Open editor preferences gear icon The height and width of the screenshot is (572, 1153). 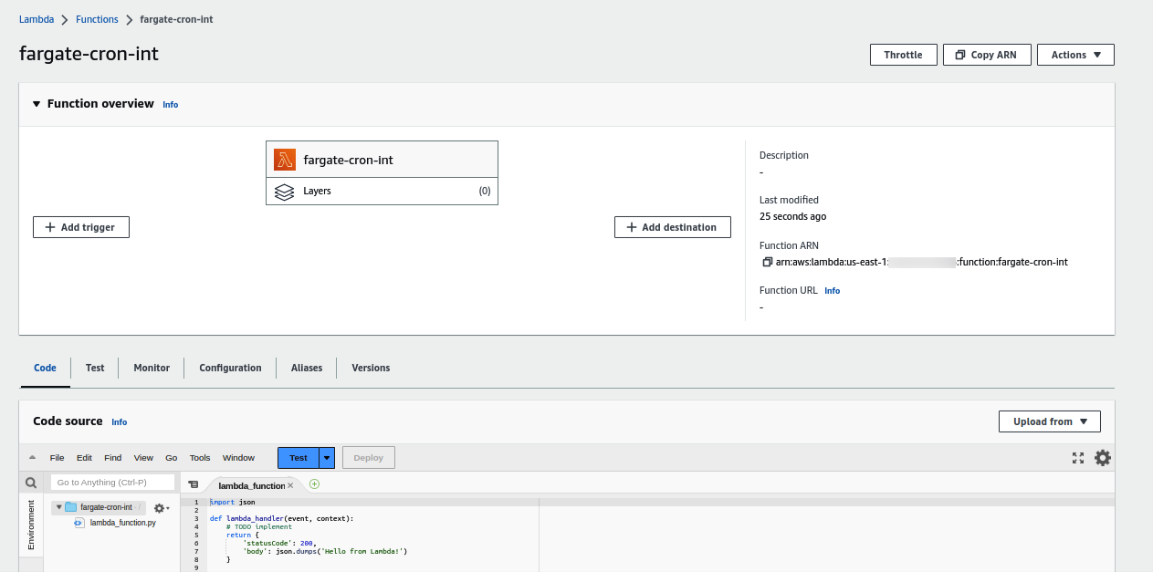(1103, 458)
